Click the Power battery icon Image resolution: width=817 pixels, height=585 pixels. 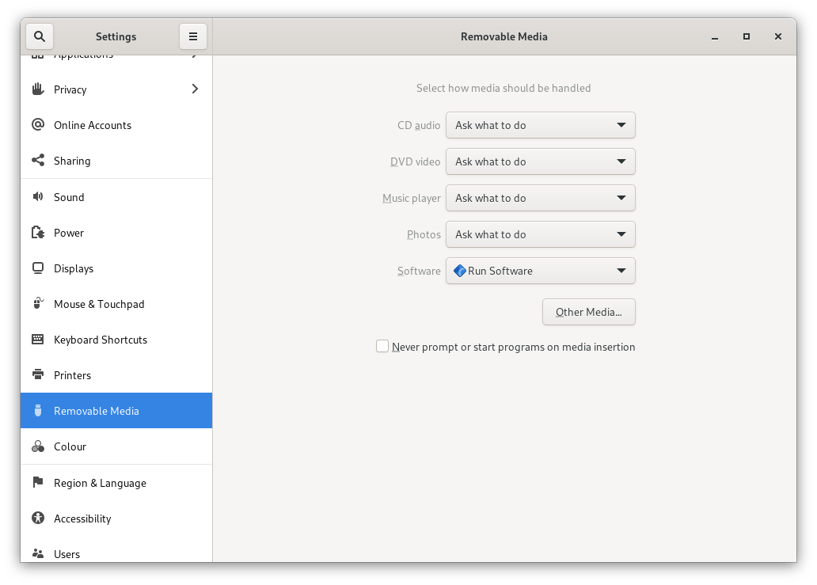(x=37, y=233)
